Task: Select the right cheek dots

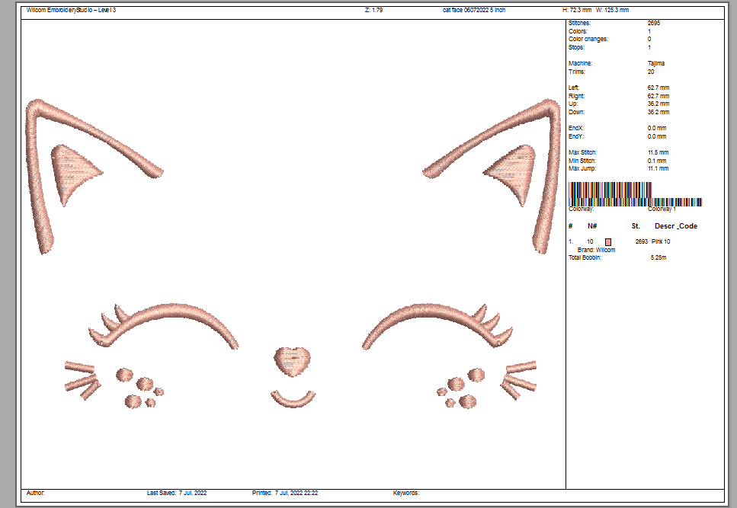Action: click(x=459, y=388)
